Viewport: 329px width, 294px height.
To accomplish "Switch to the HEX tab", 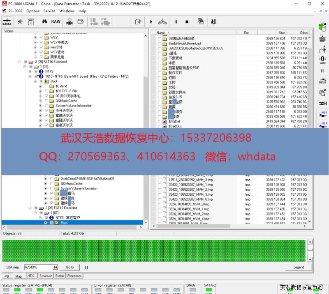I will 31,276.
